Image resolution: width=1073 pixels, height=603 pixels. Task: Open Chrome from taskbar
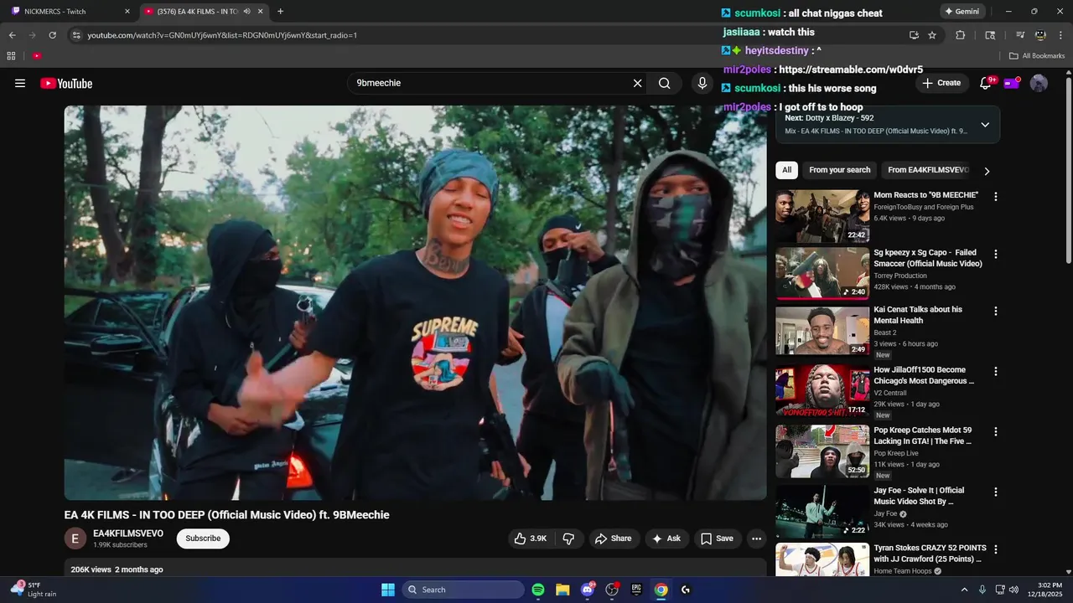coord(661,590)
